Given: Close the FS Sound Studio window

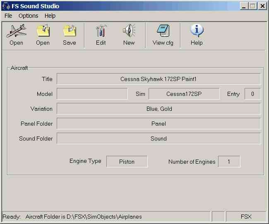Looking at the screenshot, I should [262, 6].
